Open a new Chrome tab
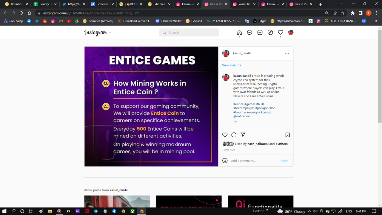The width and height of the screenshot is (382, 215). pyautogui.click(x=321, y=4)
